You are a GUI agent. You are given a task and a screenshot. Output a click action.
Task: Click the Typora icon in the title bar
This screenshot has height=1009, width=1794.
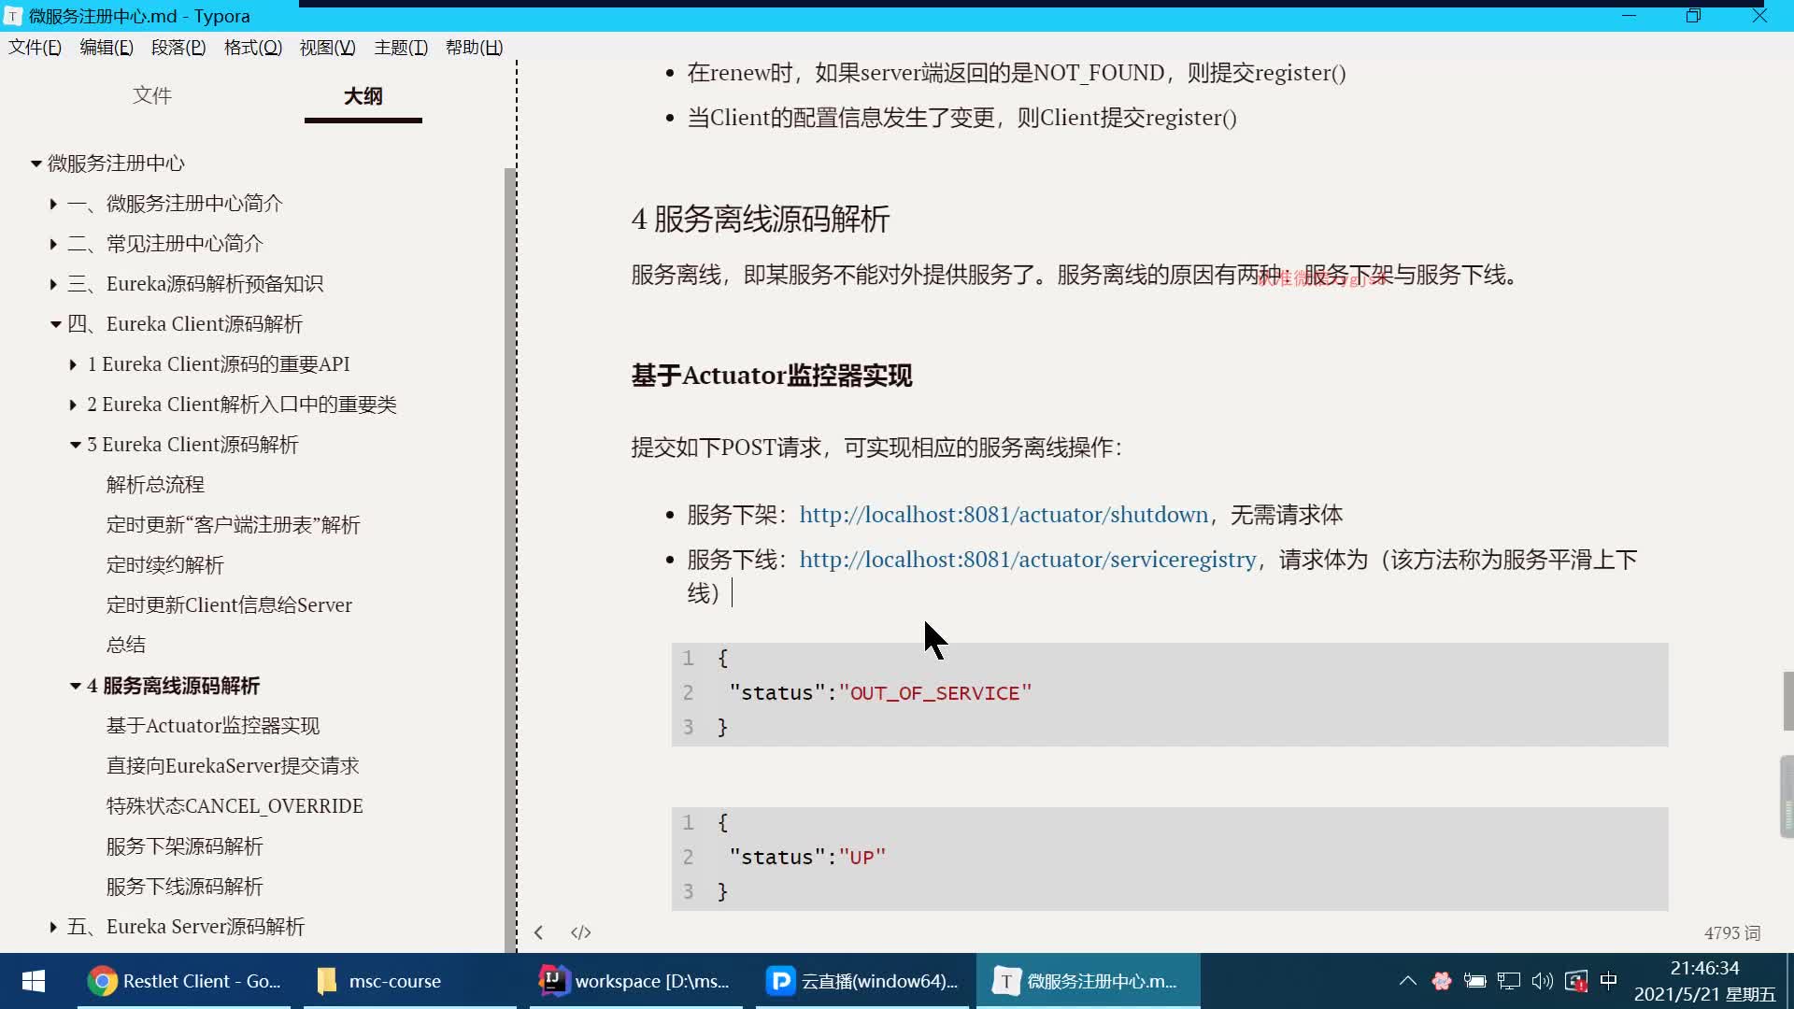pos(12,15)
